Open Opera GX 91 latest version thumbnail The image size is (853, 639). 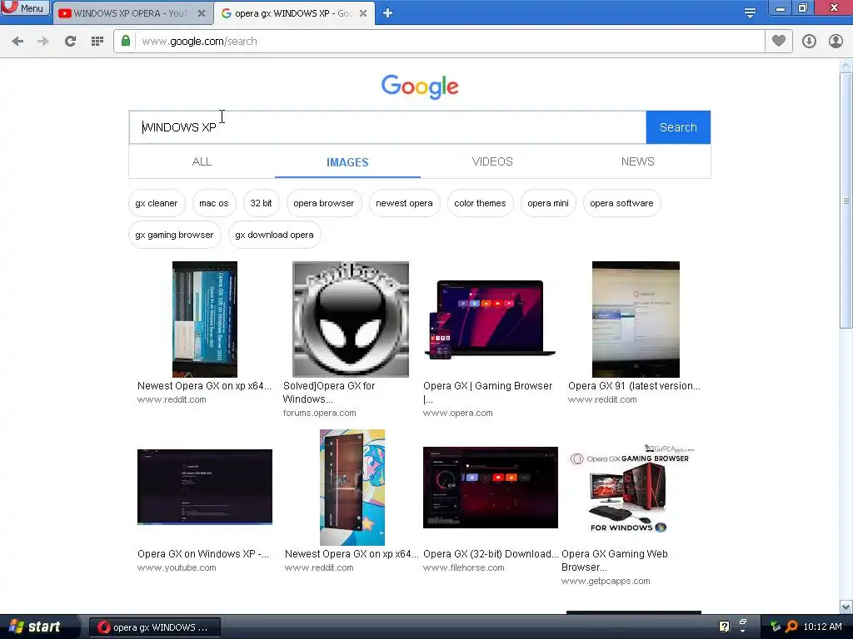click(x=636, y=319)
